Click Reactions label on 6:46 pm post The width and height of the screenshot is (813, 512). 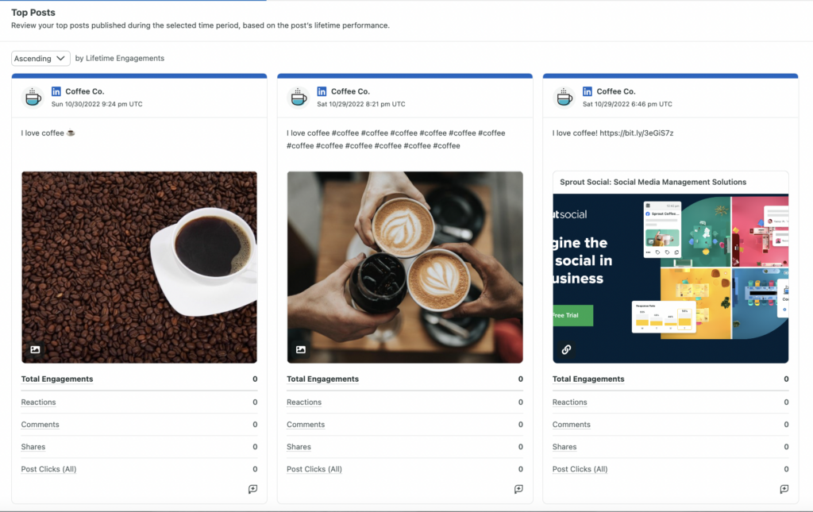coord(569,402)
